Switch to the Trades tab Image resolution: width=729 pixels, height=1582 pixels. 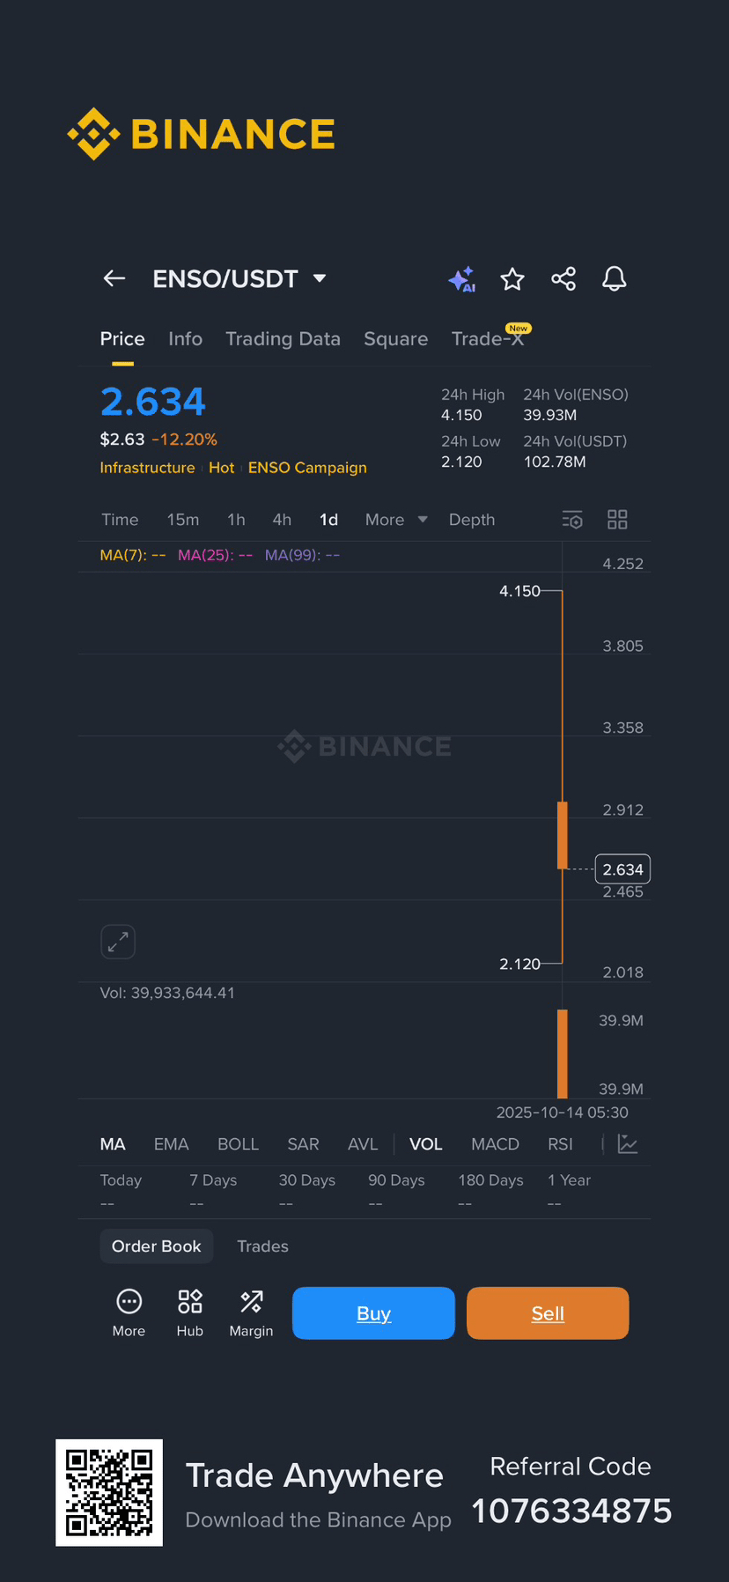pos(262,1246)
